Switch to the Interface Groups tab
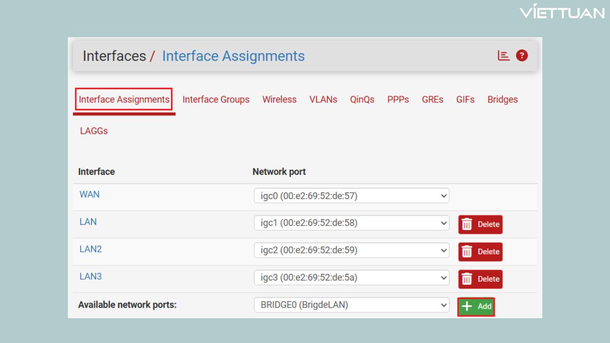Image resolution: width=610 pixels, height=343 pixels. [x=216, y=100]
